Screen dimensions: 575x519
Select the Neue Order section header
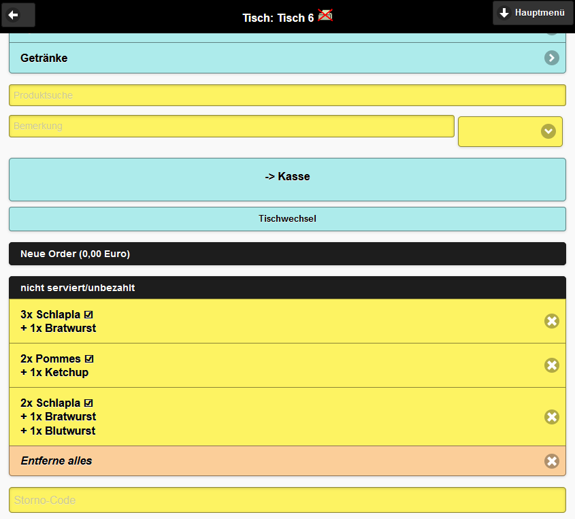click(287, 253)
